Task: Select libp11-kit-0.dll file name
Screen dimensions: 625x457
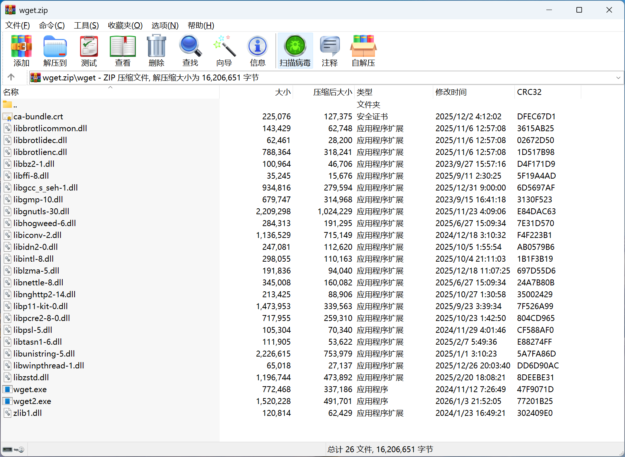Action: click(40, 306)
